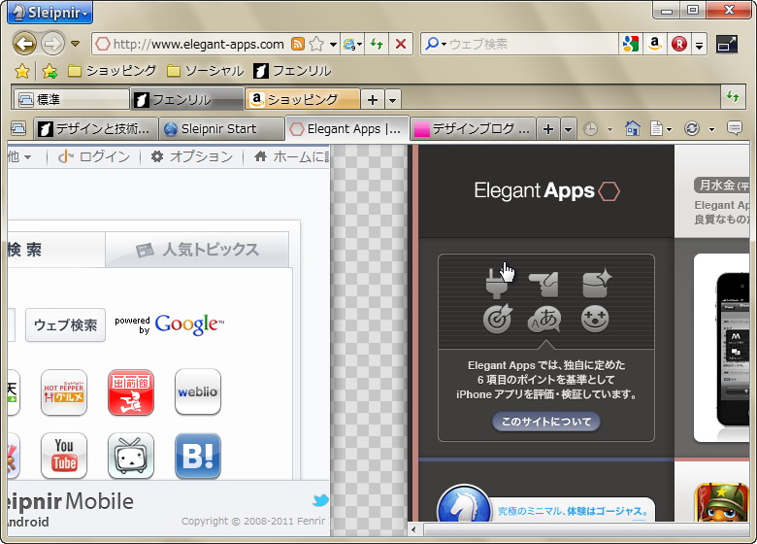Open weblio shortcut icon
Viewport: 757px width, 544px height.
tap(198, 392)
